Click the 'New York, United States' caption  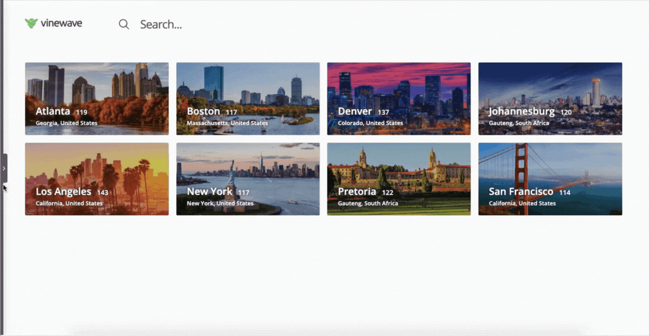(220, 204)
